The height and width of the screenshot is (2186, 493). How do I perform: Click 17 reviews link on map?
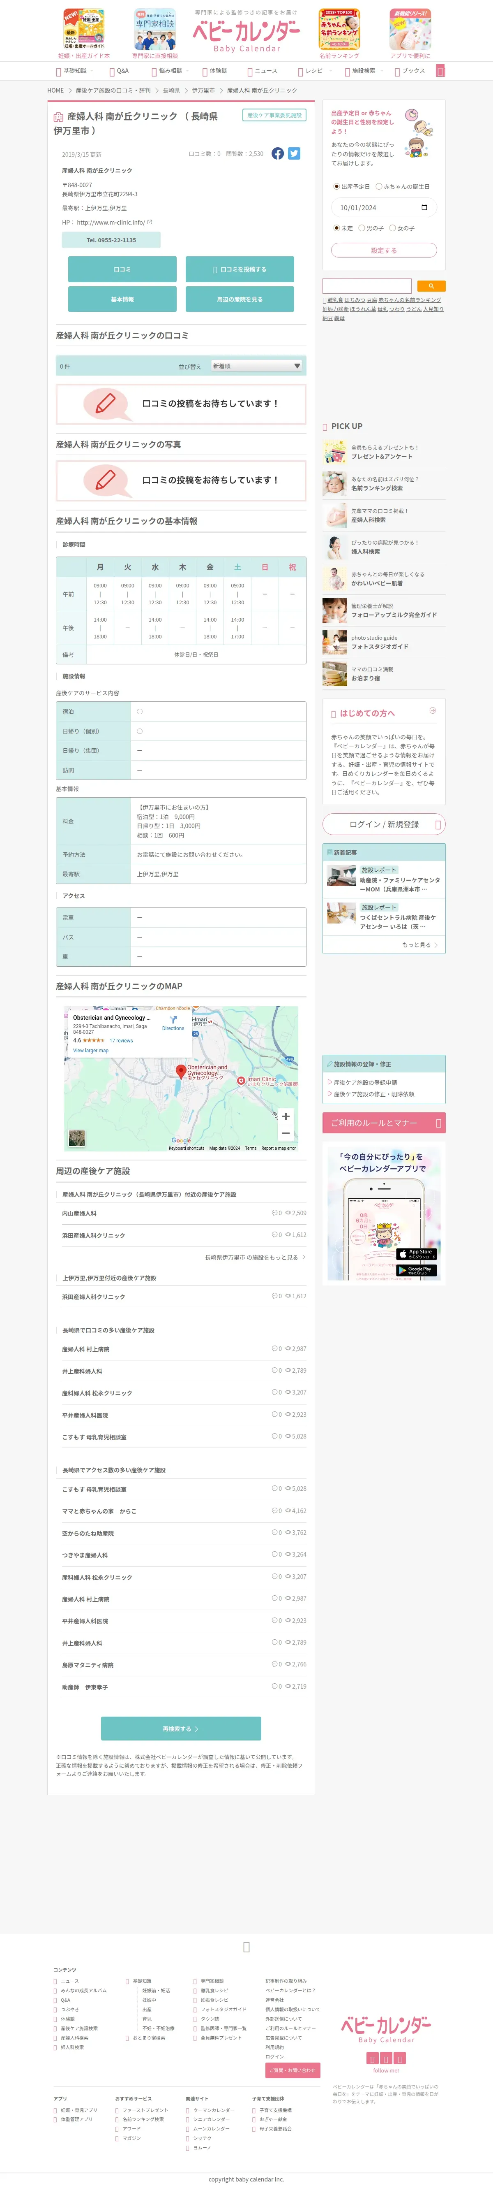[x=121, y=1040]
